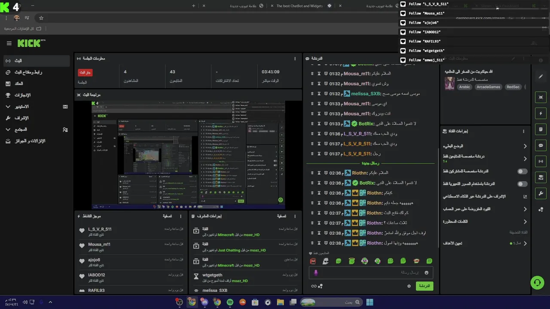This screenshot has height=309, width=550.
Task: Expand slow mode (الوضع البطيء) setting
Action: coord(485,146)
